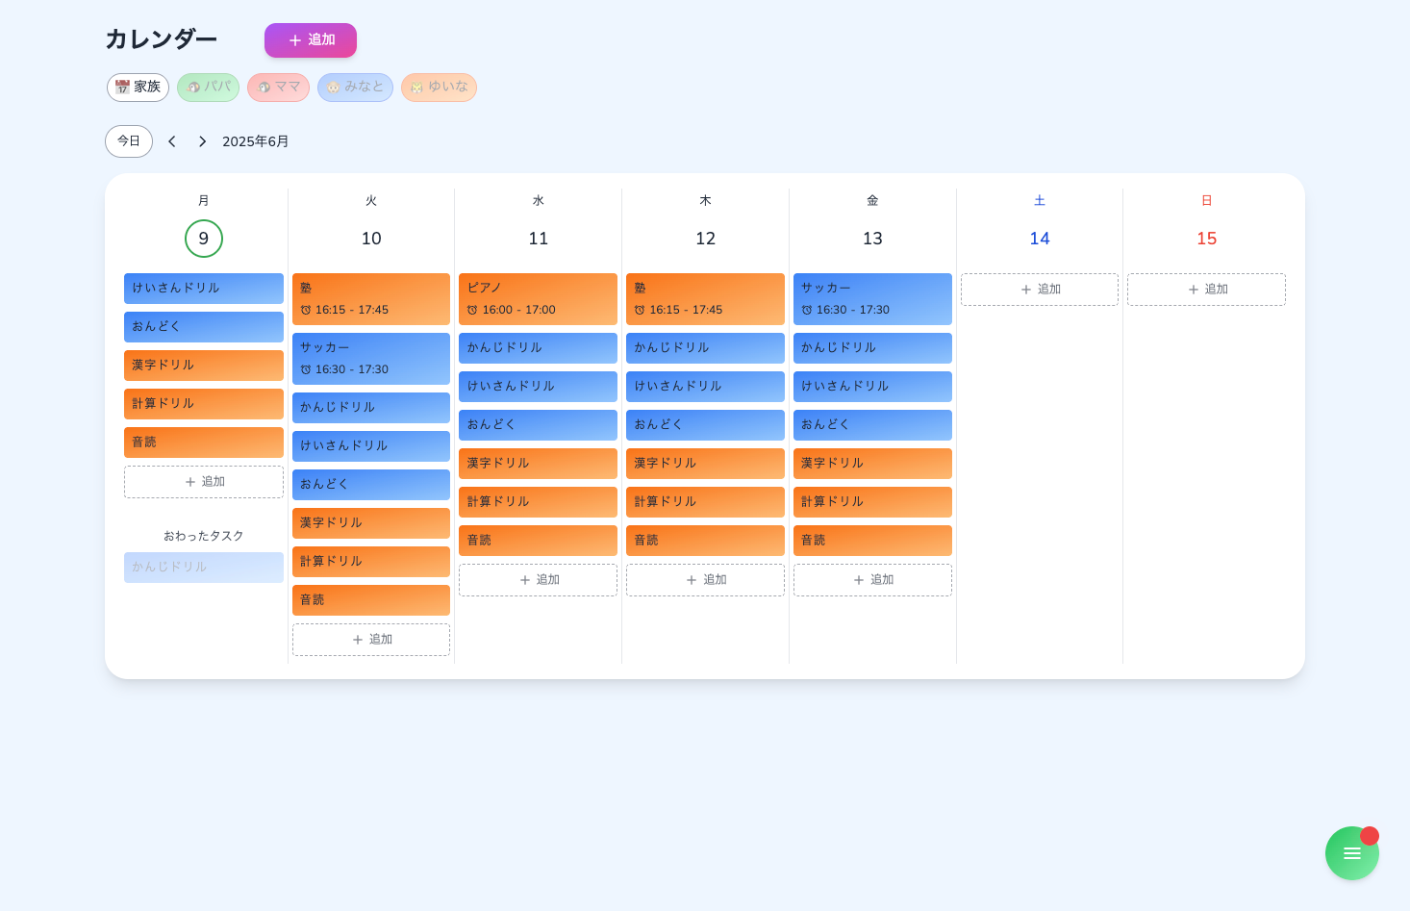Open Wednesday's ピアノ 16:00 - 17:00 event
1410x911 pixels.
tap(538, 299)
